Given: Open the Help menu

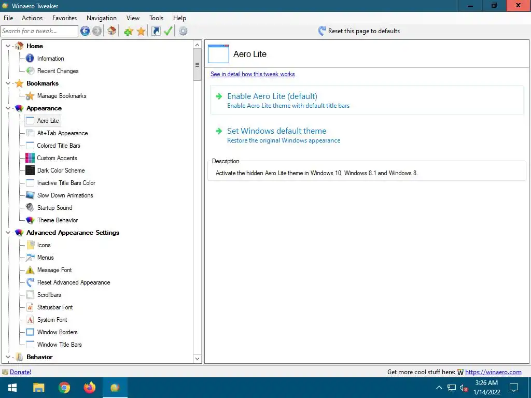Looking at the screenshot, I should tap(179, 18).
